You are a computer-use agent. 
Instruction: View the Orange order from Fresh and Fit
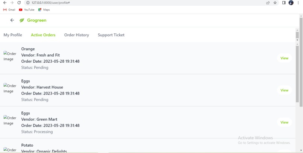pyautogui.click(x=284, y=58)
